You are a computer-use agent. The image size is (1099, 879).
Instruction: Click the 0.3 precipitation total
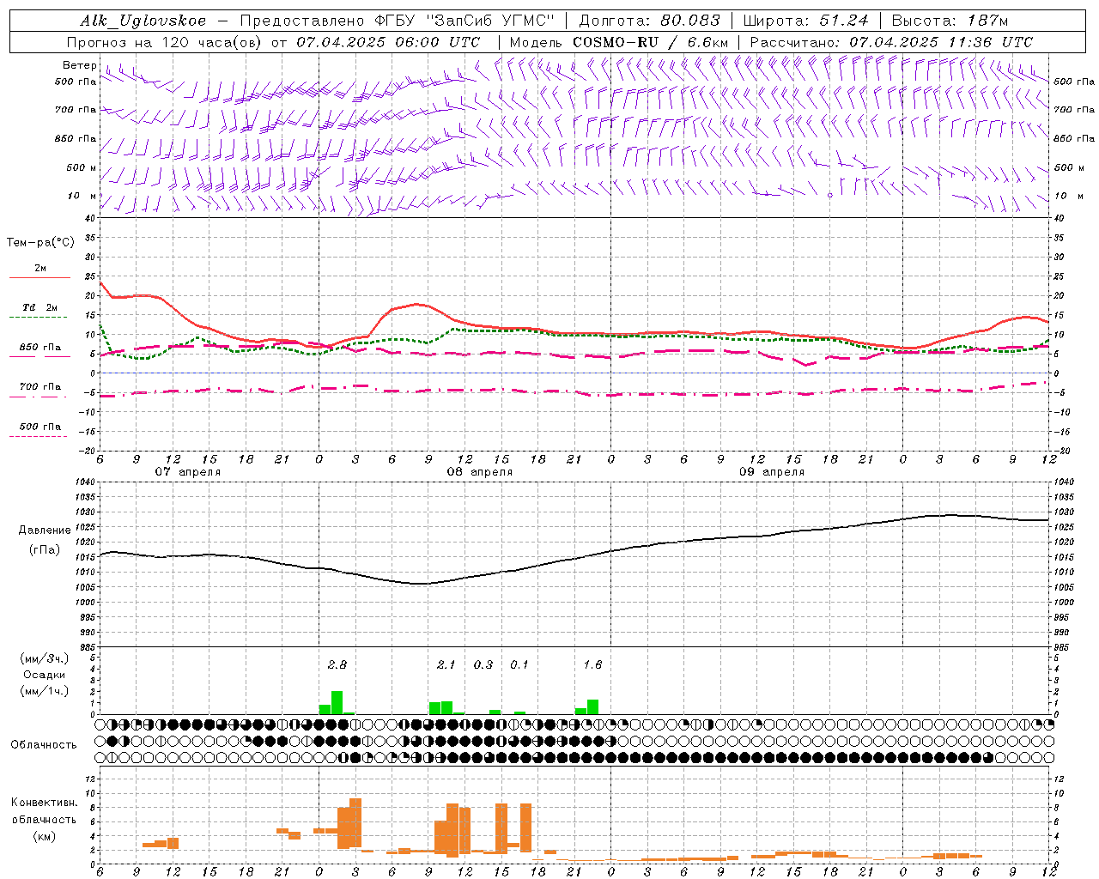point(483,664)
